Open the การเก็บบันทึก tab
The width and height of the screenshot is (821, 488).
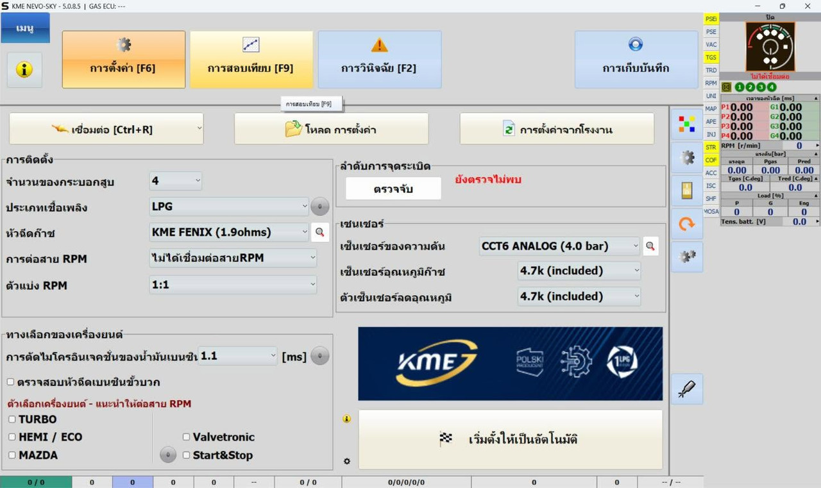(x=636, y=59)
